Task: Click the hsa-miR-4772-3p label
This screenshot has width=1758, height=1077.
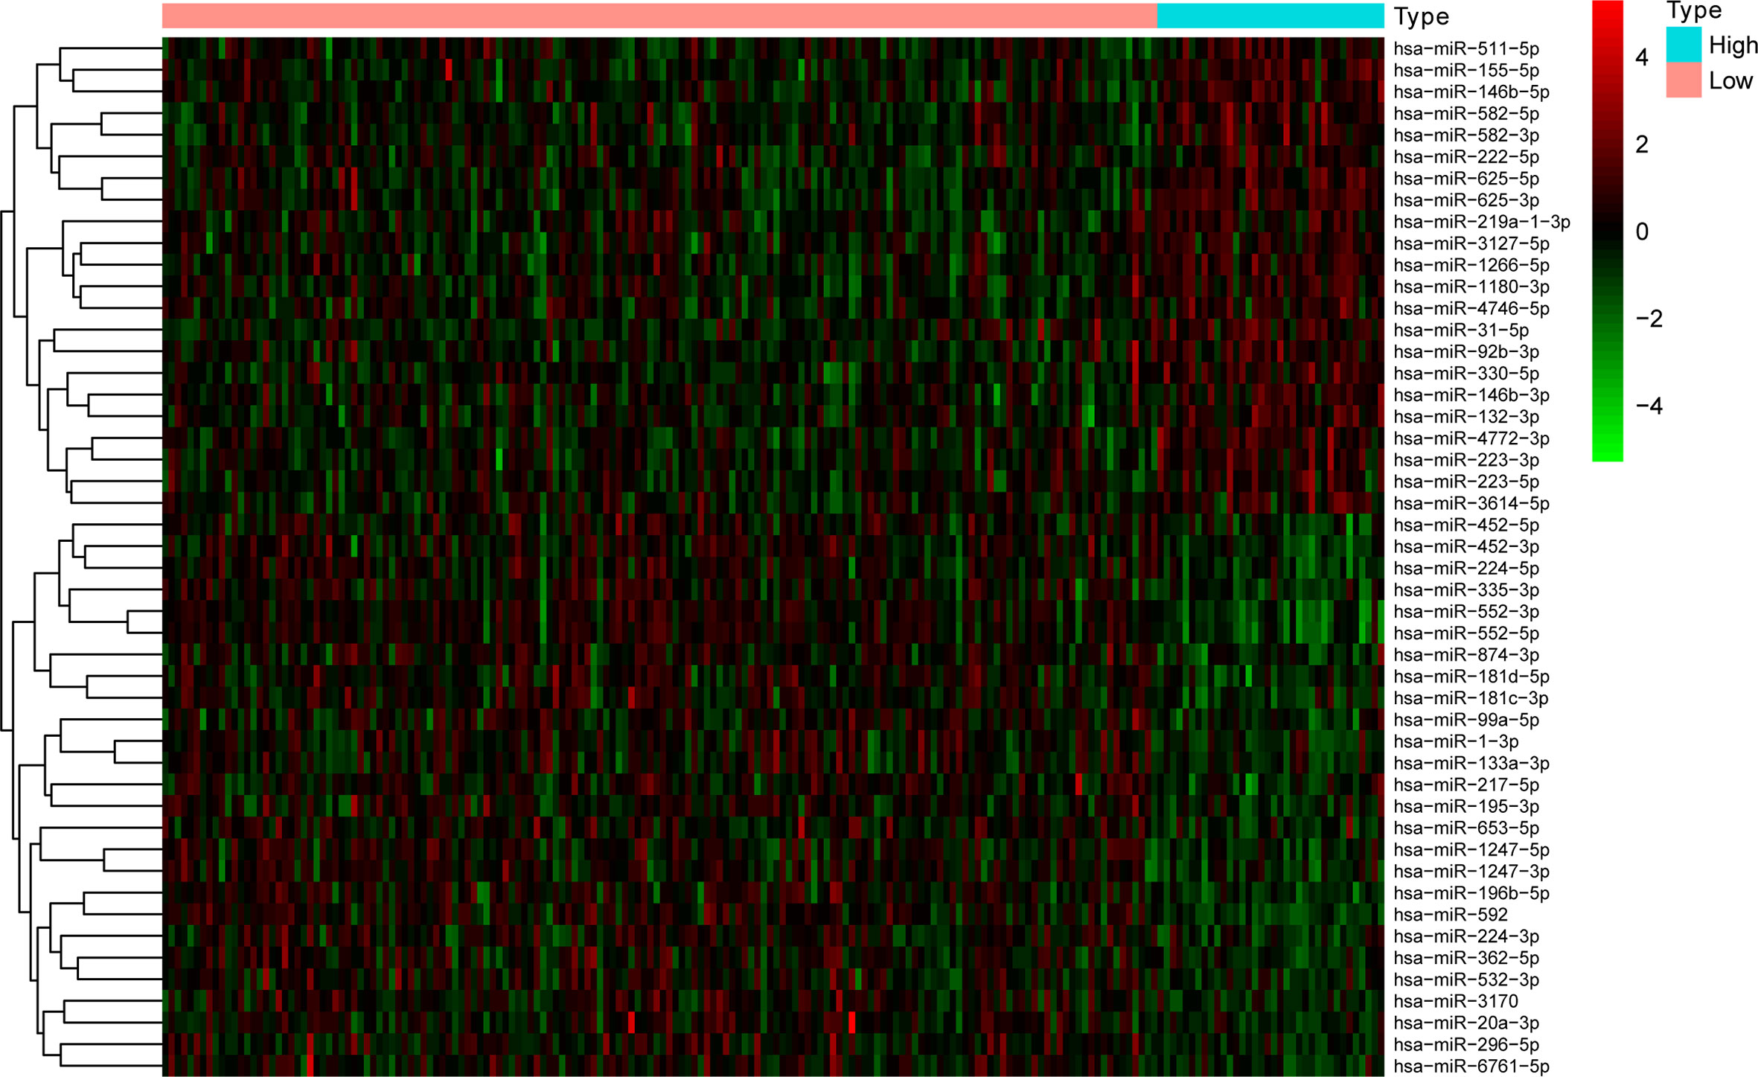Action: [x=1471, y=438]
